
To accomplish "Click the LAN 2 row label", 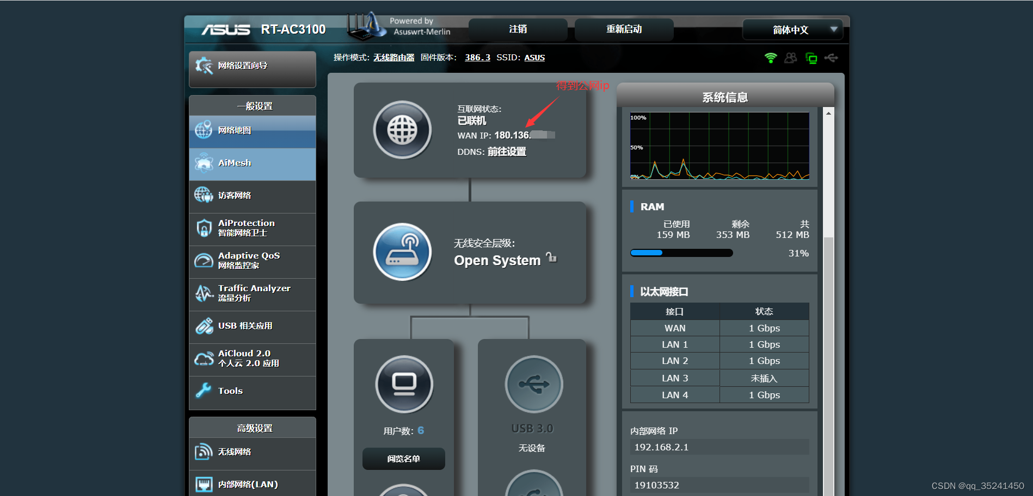I will pyautogui.click(x=675, y=361).
